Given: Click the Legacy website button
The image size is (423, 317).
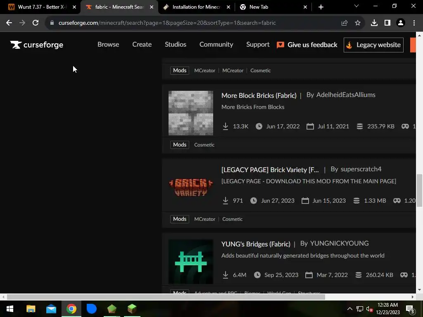Looking at the screenshot, I should click(373, 45).
